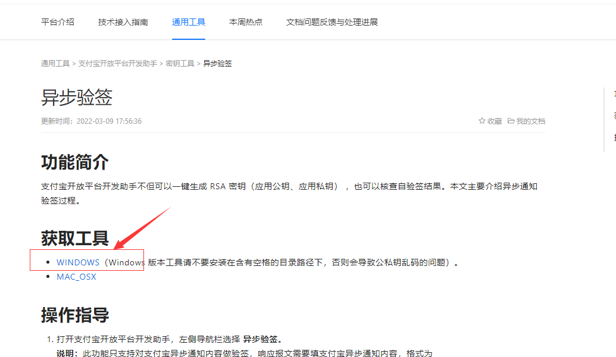Click the 异步验签 page title
The image size is (616, 357).
(77, 98)
